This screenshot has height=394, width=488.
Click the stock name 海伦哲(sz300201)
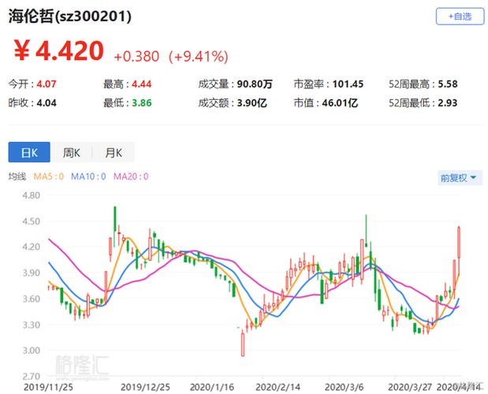(69, 17)
